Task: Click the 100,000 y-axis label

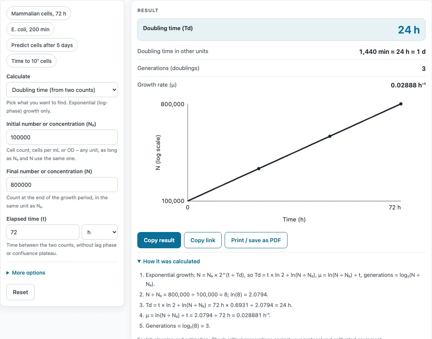Action: click(x=173, y=201)
